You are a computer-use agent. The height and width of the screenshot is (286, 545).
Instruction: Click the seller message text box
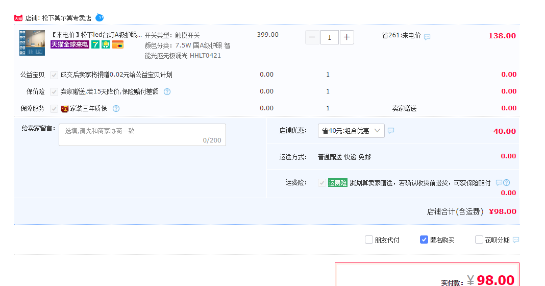(142, 135)
